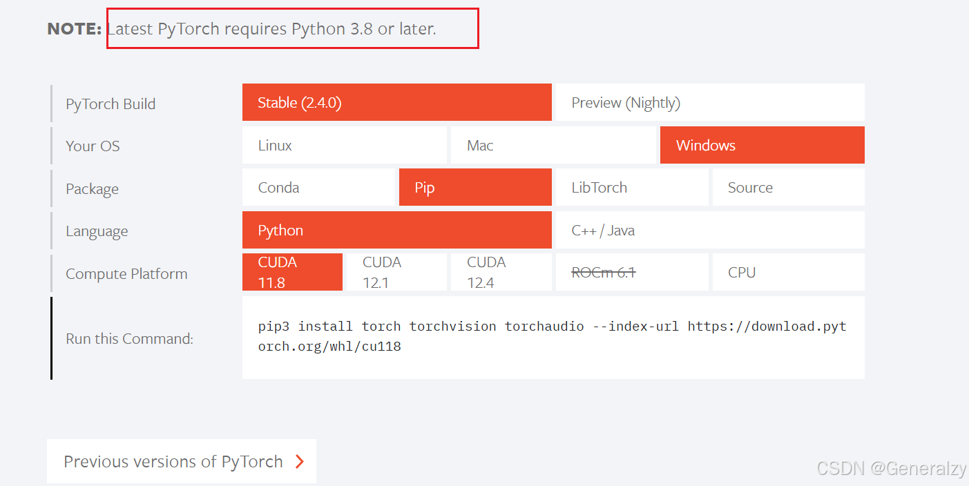This screenshot has height=486, width=969.
Task: Select CUDA 11.8 compute platform
Action: 292,272
